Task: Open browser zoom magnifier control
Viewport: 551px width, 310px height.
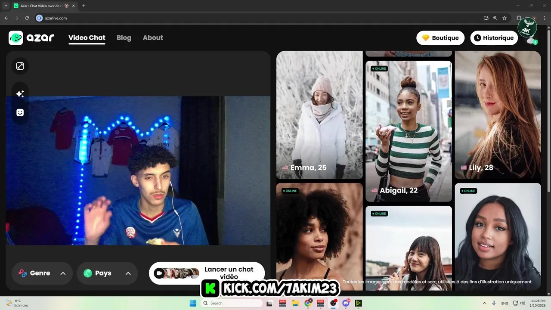Action: click(495, 18)
